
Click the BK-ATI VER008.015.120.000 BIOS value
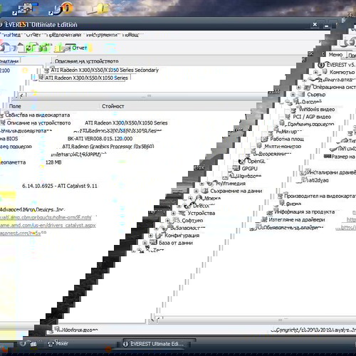point(100,139)
